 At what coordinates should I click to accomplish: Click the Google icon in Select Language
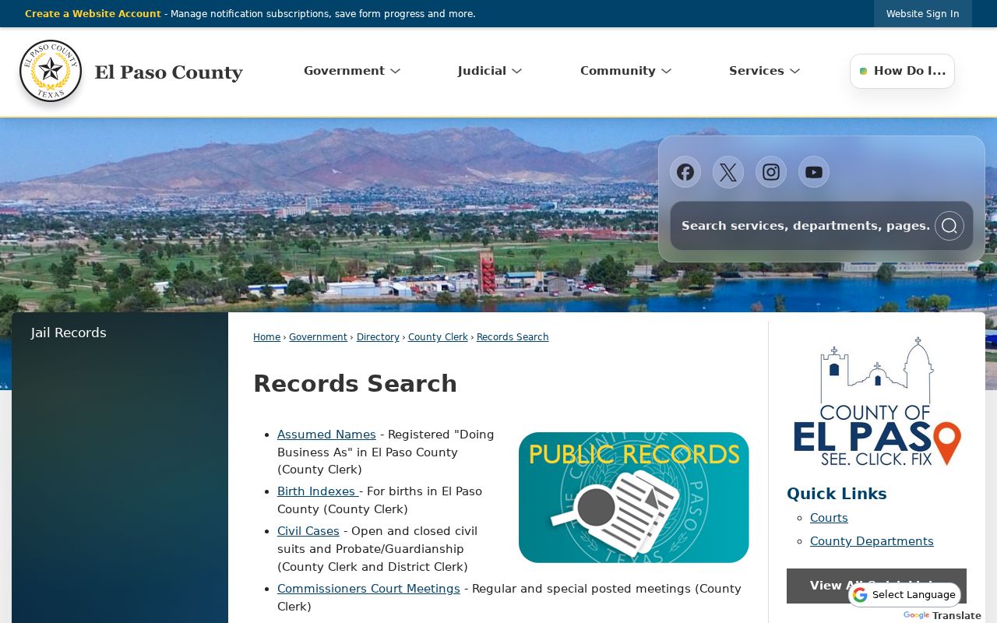[860, 595]
